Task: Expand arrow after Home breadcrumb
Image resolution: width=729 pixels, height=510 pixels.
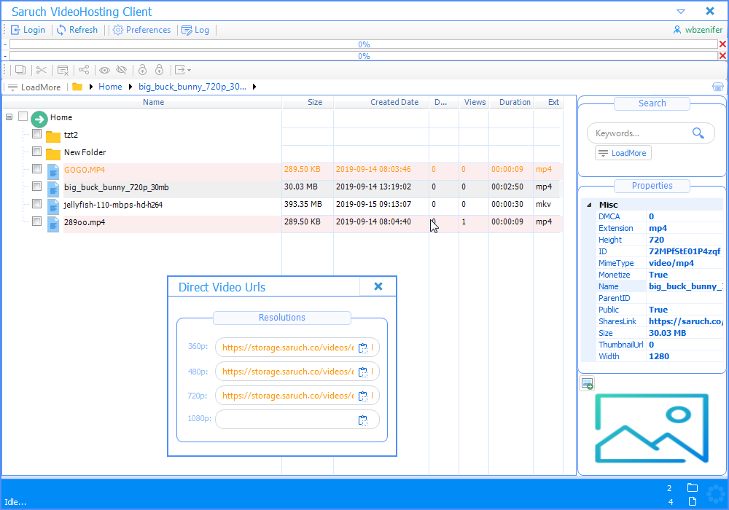Action: (x=130, y=87)
